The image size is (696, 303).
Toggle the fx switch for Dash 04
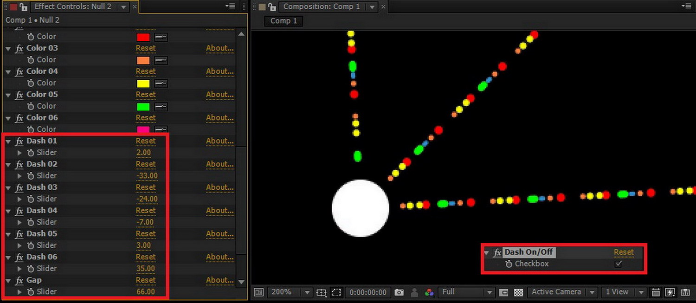[x=19, y=211]
